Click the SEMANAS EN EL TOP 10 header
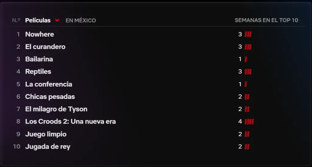Image resolution: width=312 pixels, height=167 pixels. [x=266, y=20]
